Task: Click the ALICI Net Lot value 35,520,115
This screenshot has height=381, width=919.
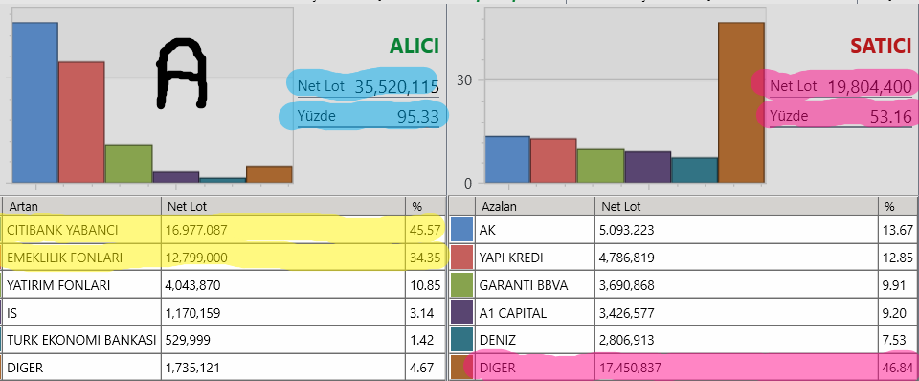Action: click(396, 87)
